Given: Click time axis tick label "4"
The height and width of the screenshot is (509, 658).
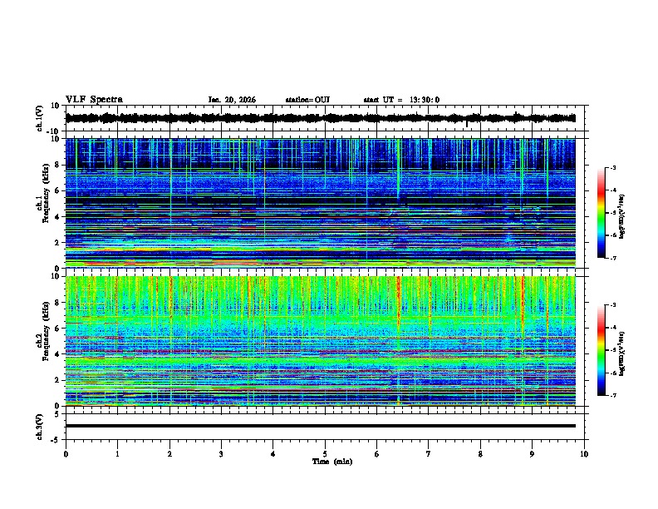Looking at the screenshot, I should point(273,454).
